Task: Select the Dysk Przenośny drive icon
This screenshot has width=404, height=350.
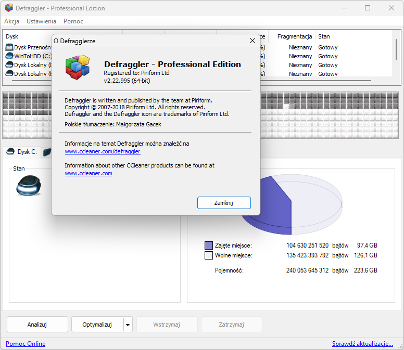Action: point(9,47)
